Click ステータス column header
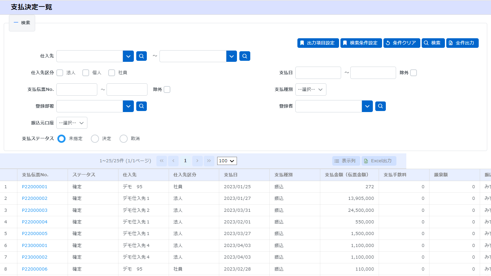491x276 pixels. click(93, 175)
